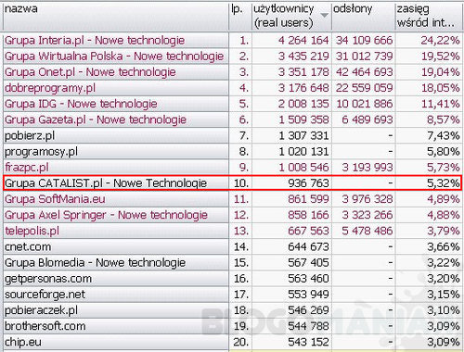Click reach value 19,52%
This screenshot has width=464, height=352.
[440, 57]
